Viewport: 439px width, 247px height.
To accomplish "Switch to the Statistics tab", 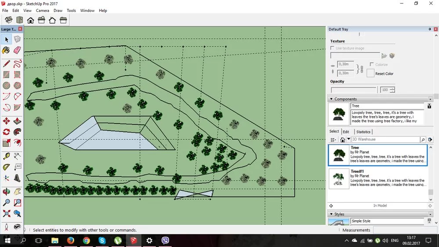I will pyautogui.click(x=363, y=132).
